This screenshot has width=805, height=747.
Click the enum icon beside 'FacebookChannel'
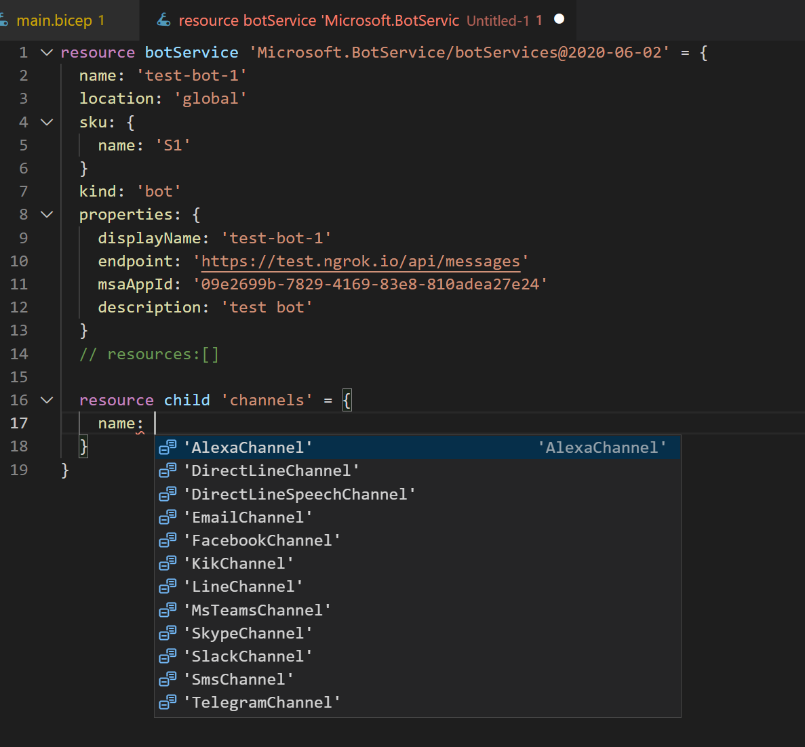click(168, 540)
